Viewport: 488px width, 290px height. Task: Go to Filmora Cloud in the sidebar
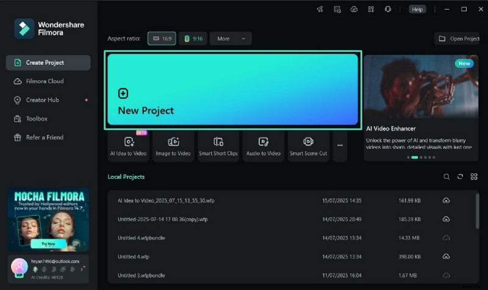[x=45, y=81]
